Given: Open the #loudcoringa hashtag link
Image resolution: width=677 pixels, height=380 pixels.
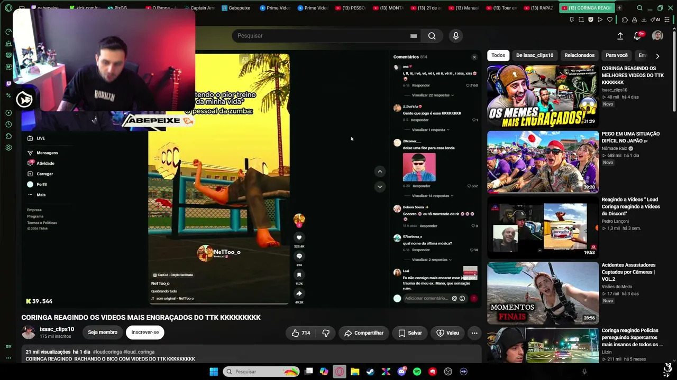Looking at the screenshot, I should 107,352.
